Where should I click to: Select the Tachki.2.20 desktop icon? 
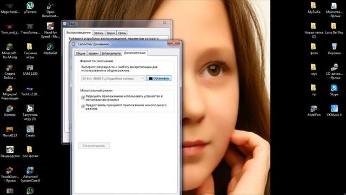tap(30, 88)
